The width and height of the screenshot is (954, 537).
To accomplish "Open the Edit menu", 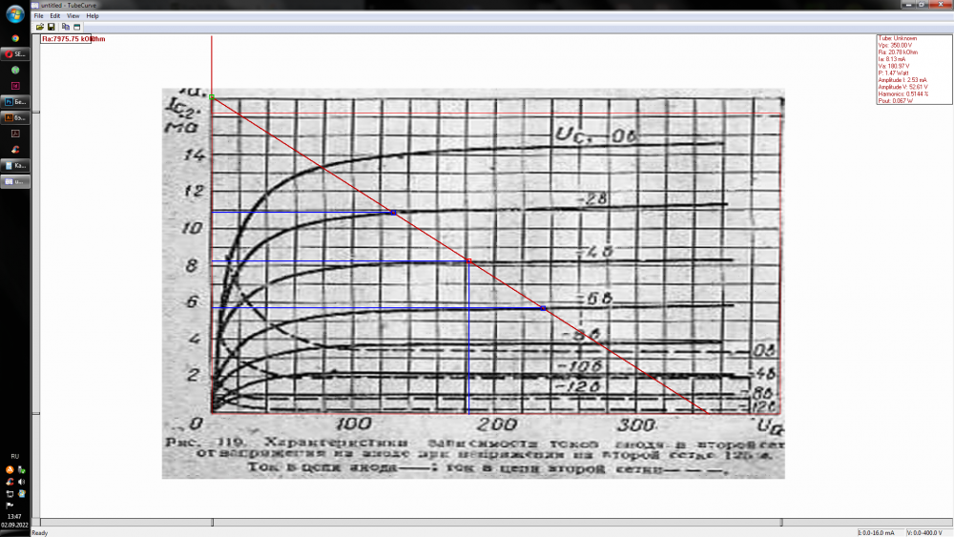I will (x=55, y=16).
